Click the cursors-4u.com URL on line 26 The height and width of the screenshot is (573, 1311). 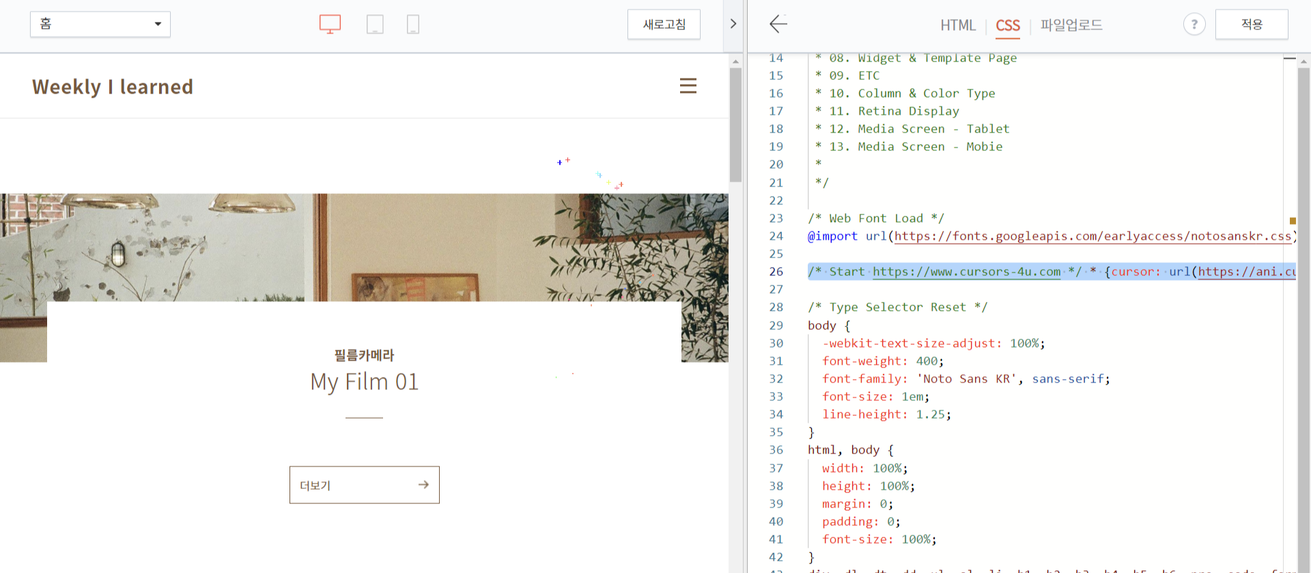click(x=967, y=272)
